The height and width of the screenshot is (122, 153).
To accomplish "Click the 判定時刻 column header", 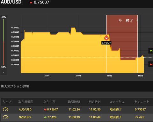I will (x=95, y=102).
